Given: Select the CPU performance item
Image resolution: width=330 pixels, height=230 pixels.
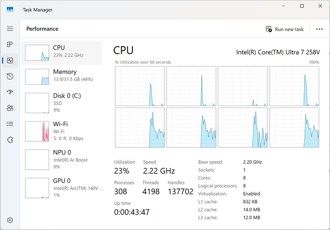Looking at the screenshot, I should pos(62,53).
